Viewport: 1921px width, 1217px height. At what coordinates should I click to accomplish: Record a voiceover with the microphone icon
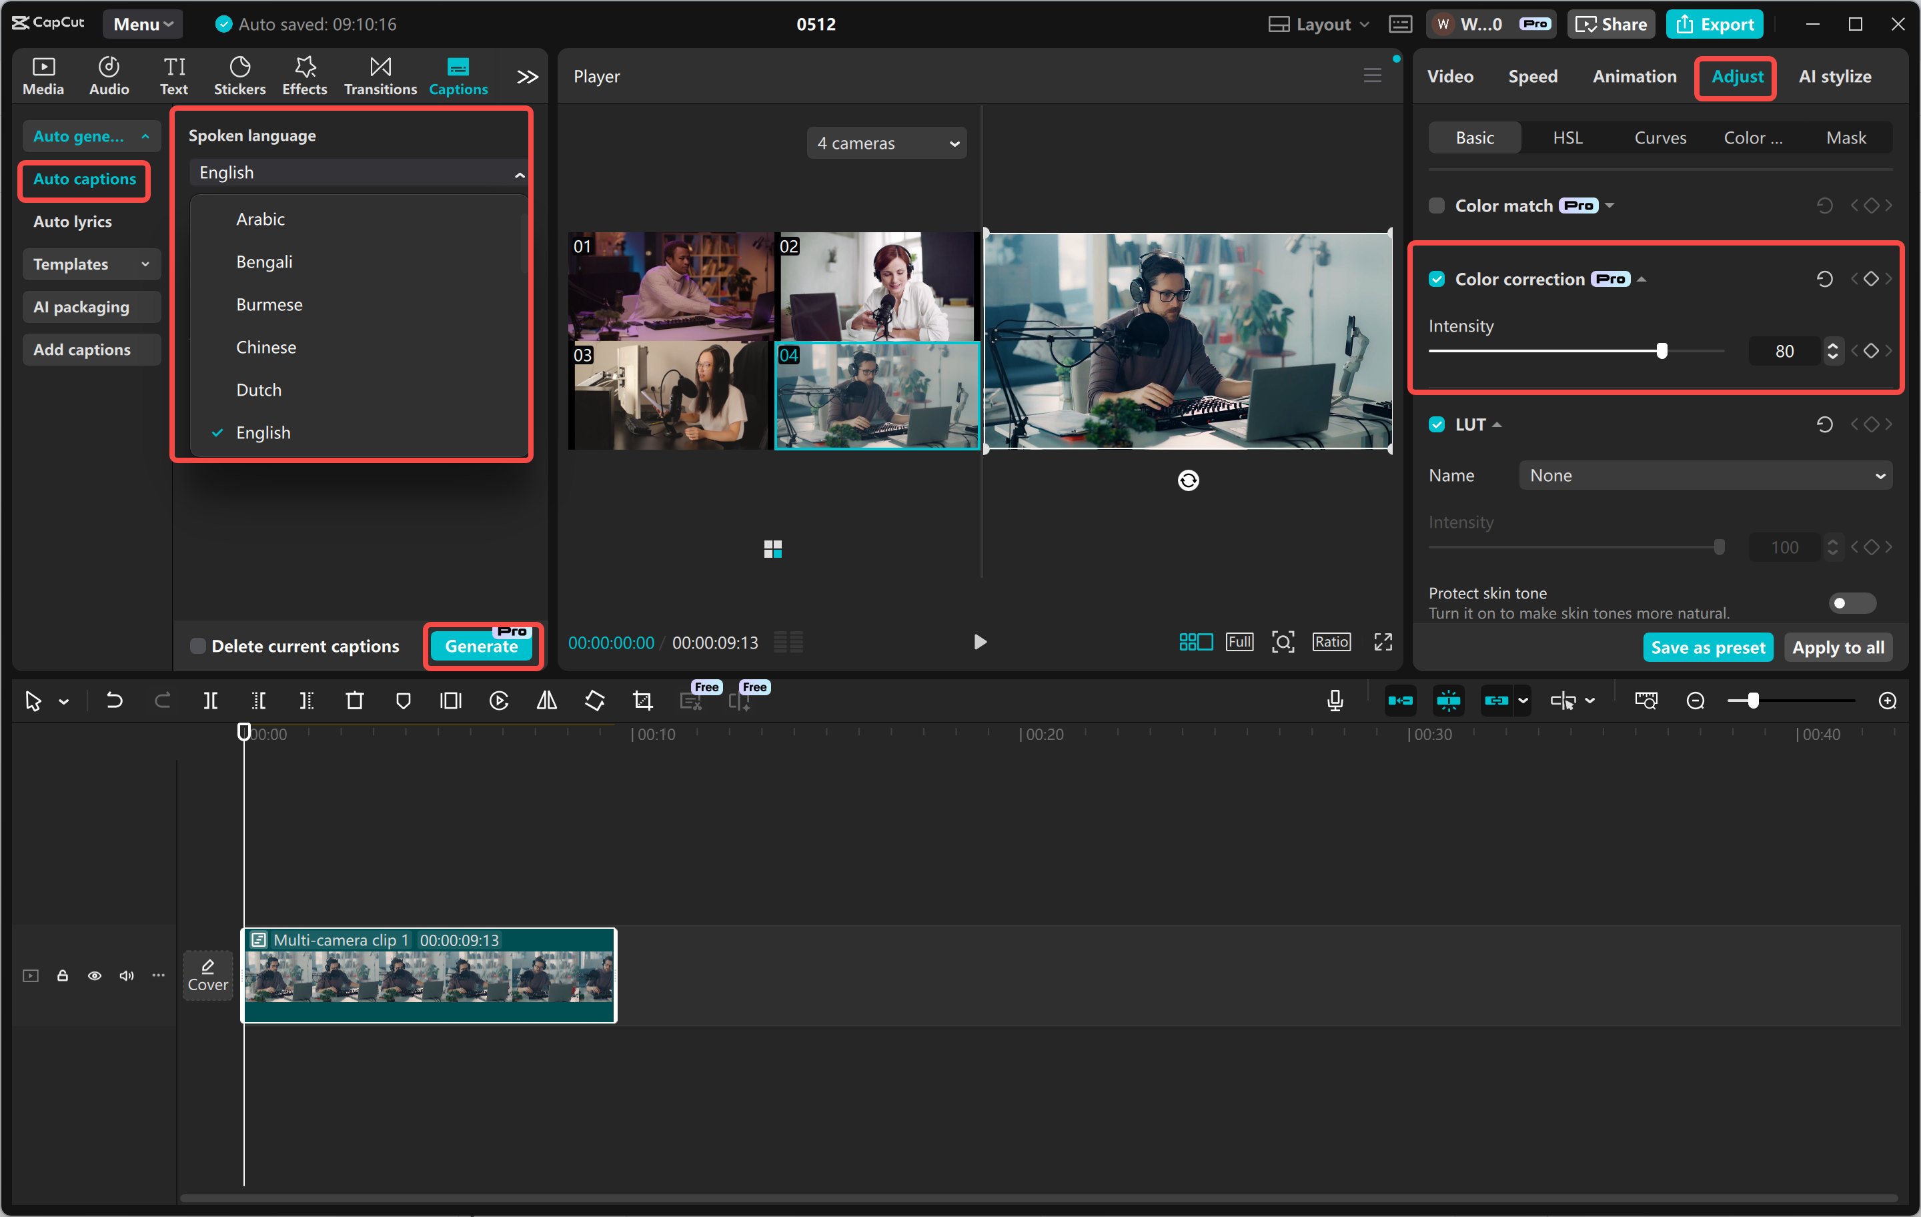point(1335,700)
